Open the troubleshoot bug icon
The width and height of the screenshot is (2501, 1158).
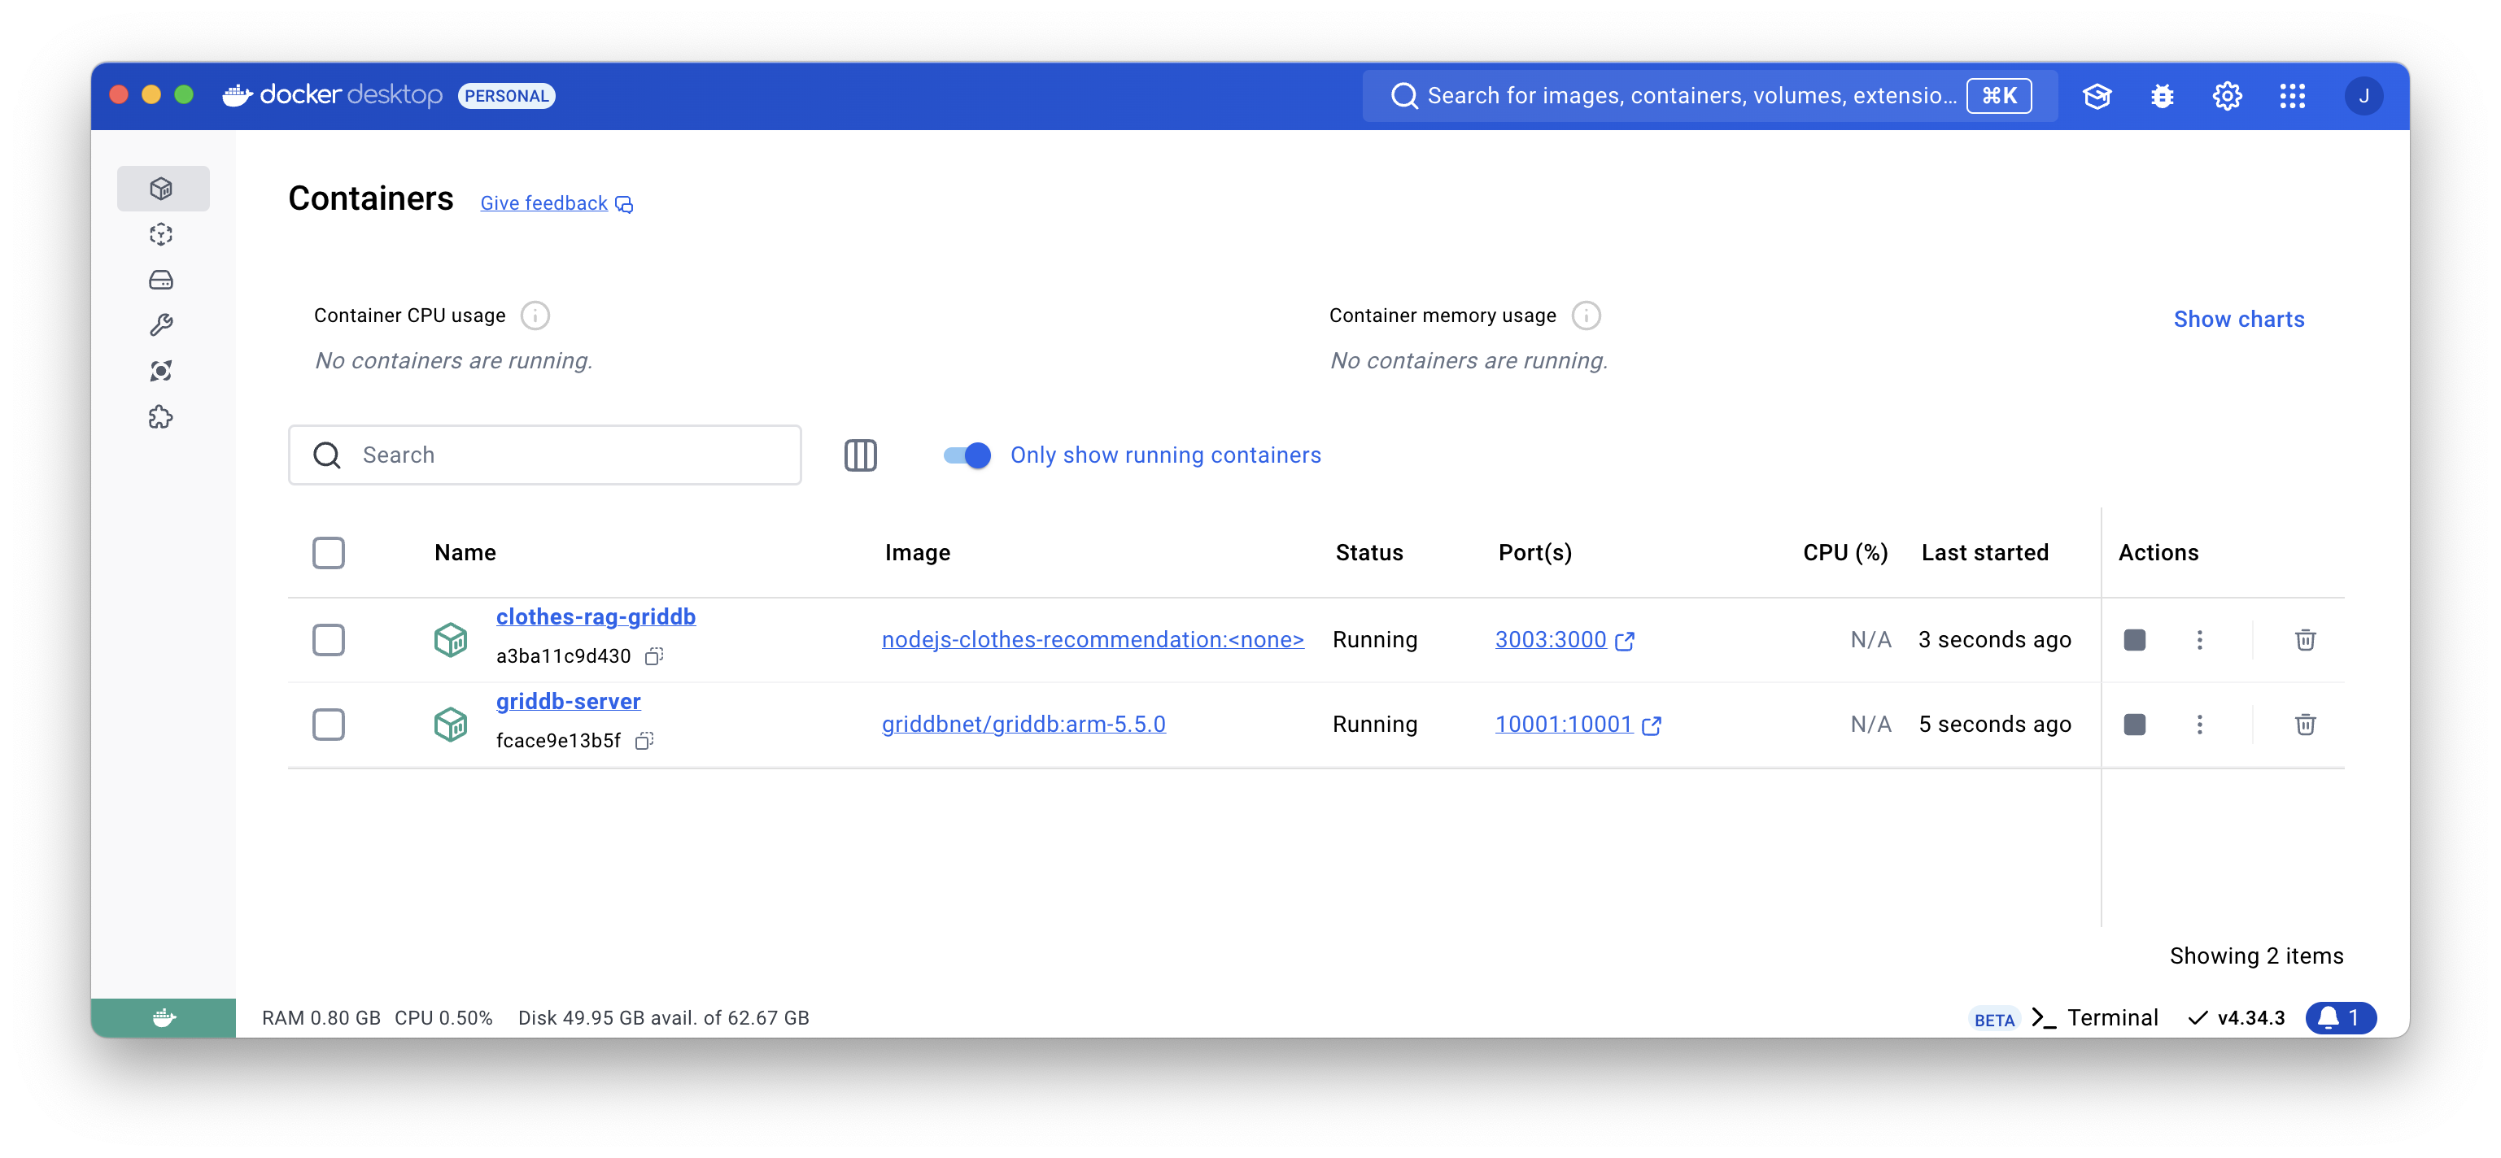coord(2163,96)
